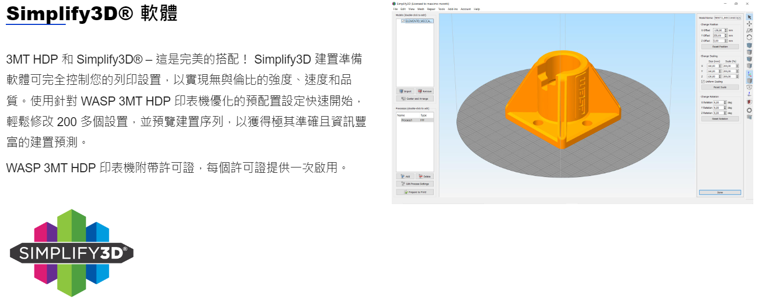Click the Reset Rotation button
This screenshot has width=757, height=300.
(x=720, y=118)
